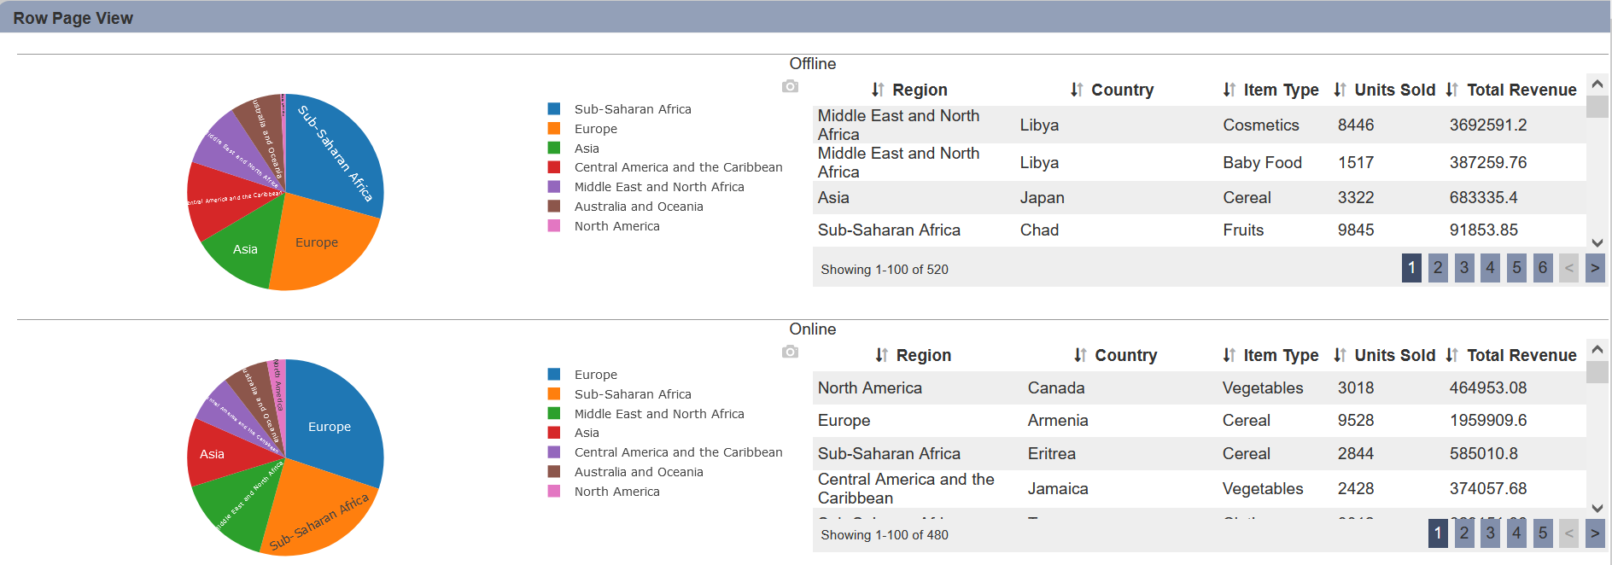The width and height of the screenshot is (1612, 565).
Task: Select page 1 of Online table
Action: pyautogui.click(x=1438, y=533)
